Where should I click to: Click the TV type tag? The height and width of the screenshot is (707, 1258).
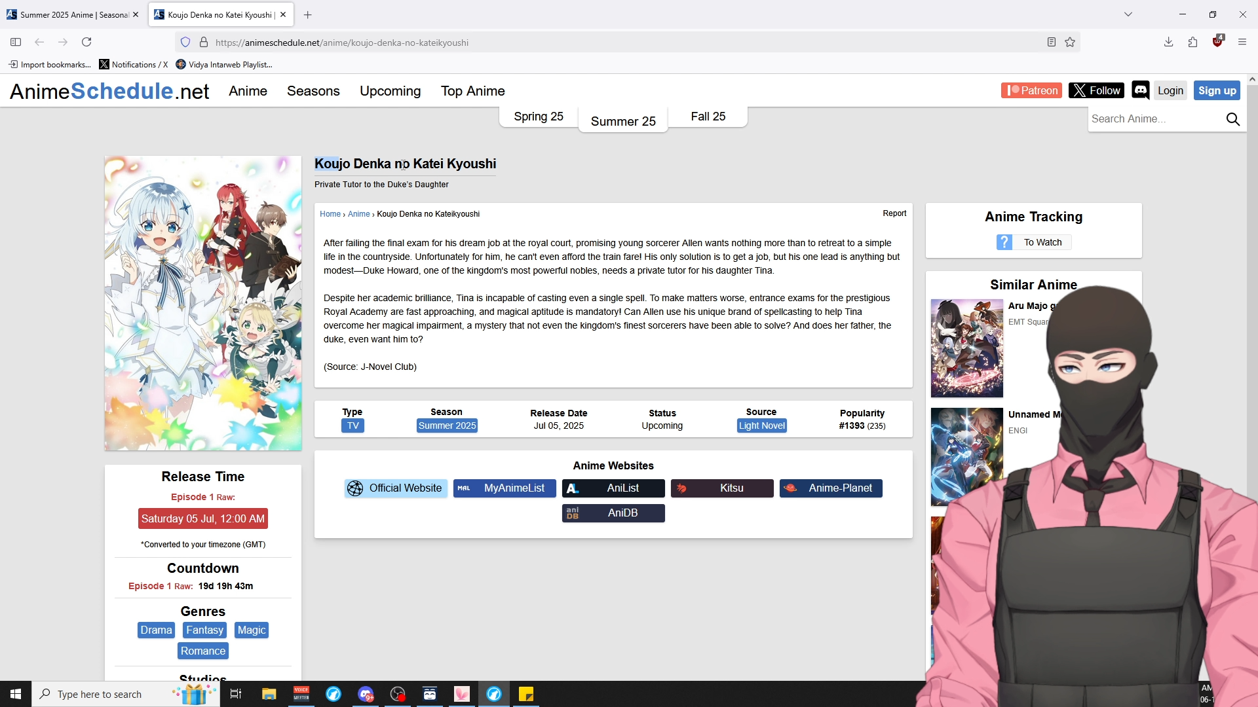coord(353,426)
